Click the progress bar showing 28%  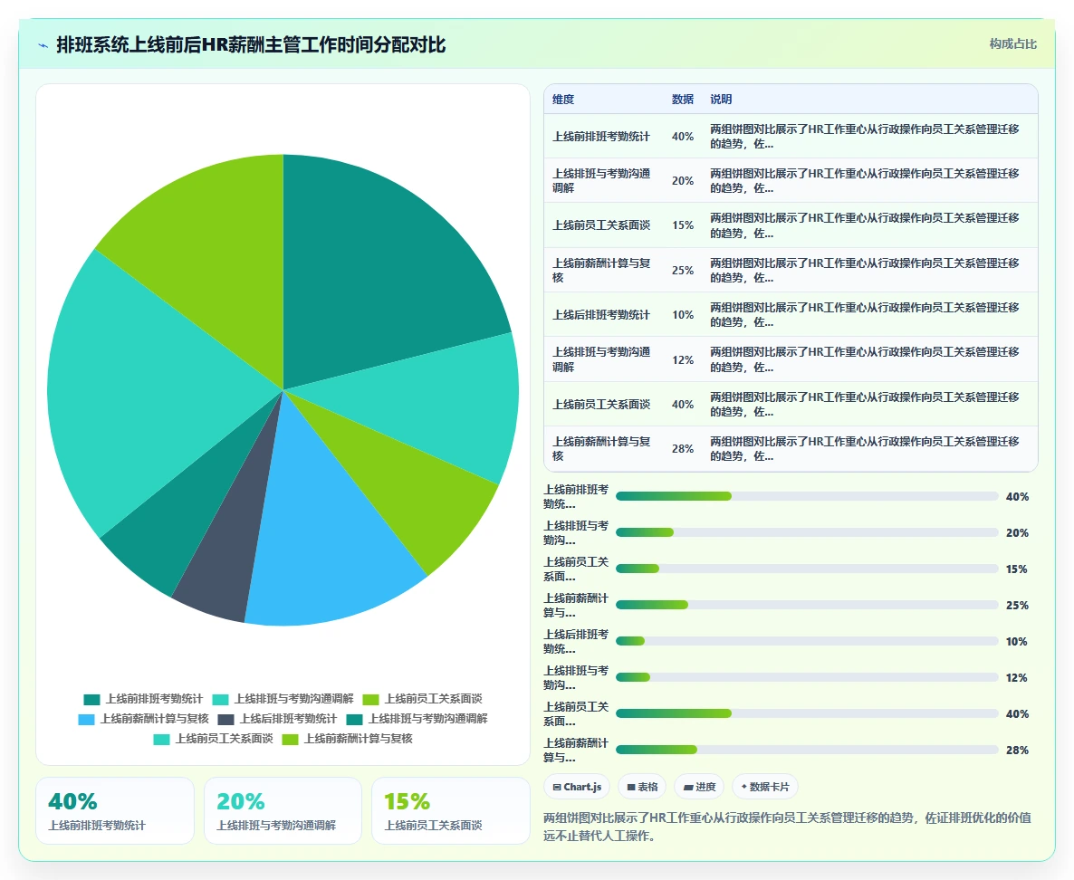[x=807, y=751]
